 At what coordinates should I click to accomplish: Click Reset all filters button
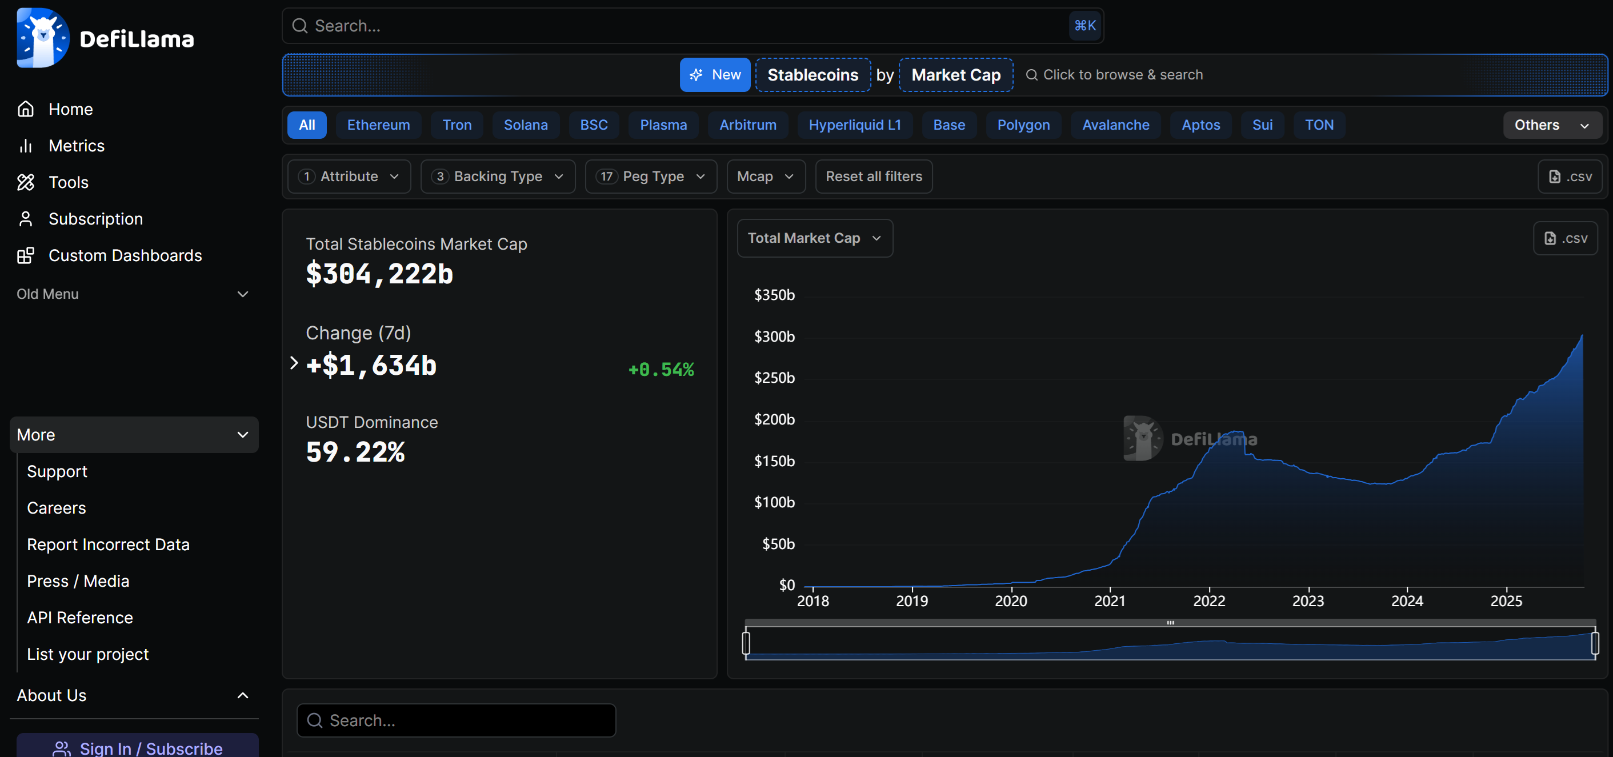tap(874, 177)
